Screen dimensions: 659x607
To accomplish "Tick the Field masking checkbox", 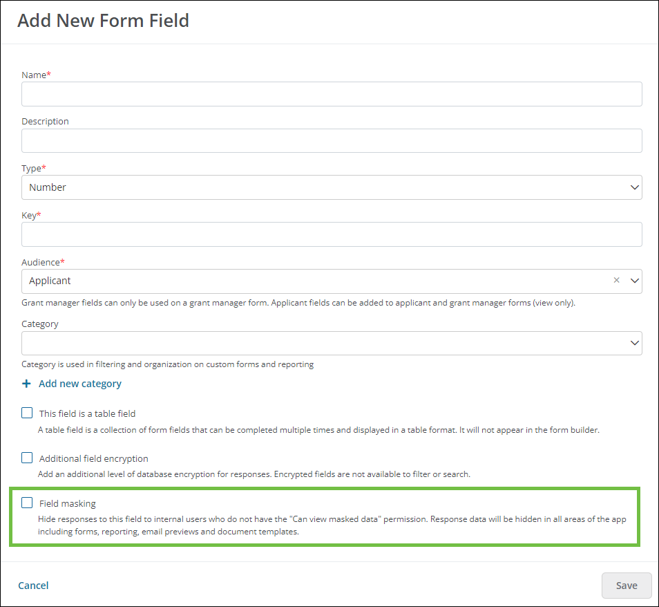I will 27,503.
